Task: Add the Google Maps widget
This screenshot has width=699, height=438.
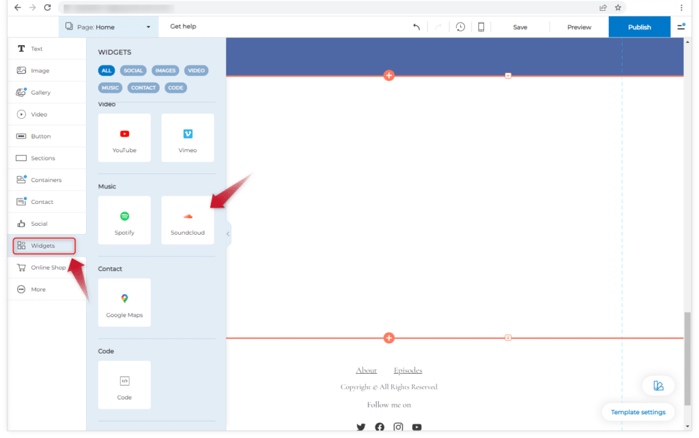Action: click(x=124, y=303)
